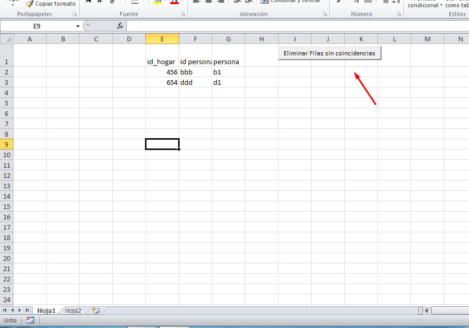Click Eliminar Filas sin coincidencias button
This screenshot has height=328, width=469.
330,53
